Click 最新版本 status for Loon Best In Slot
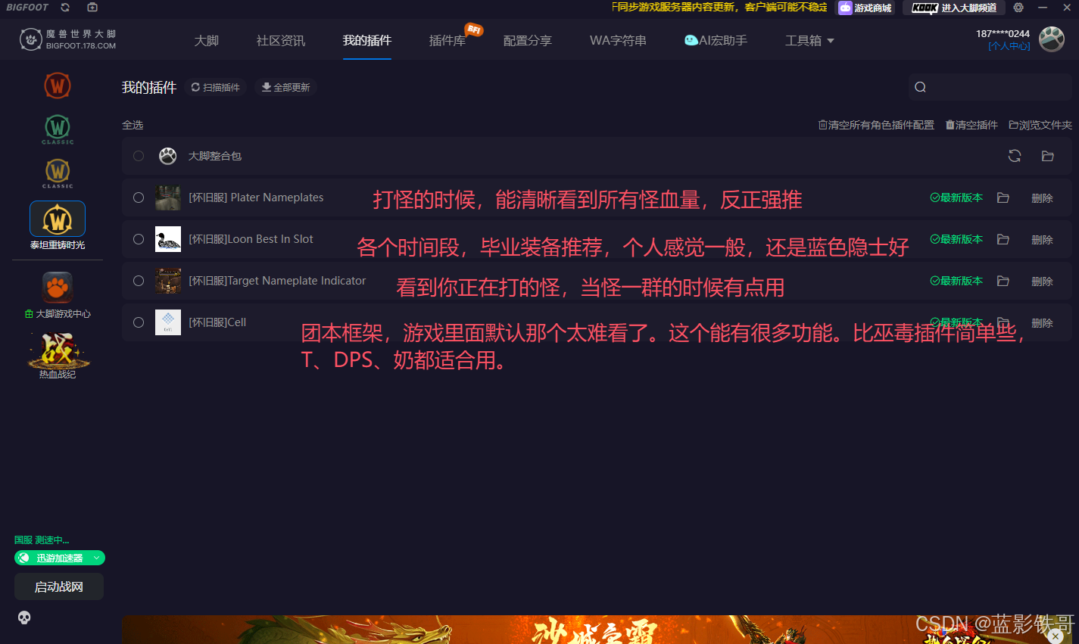The image size is (1079, 644). [956, 239]
